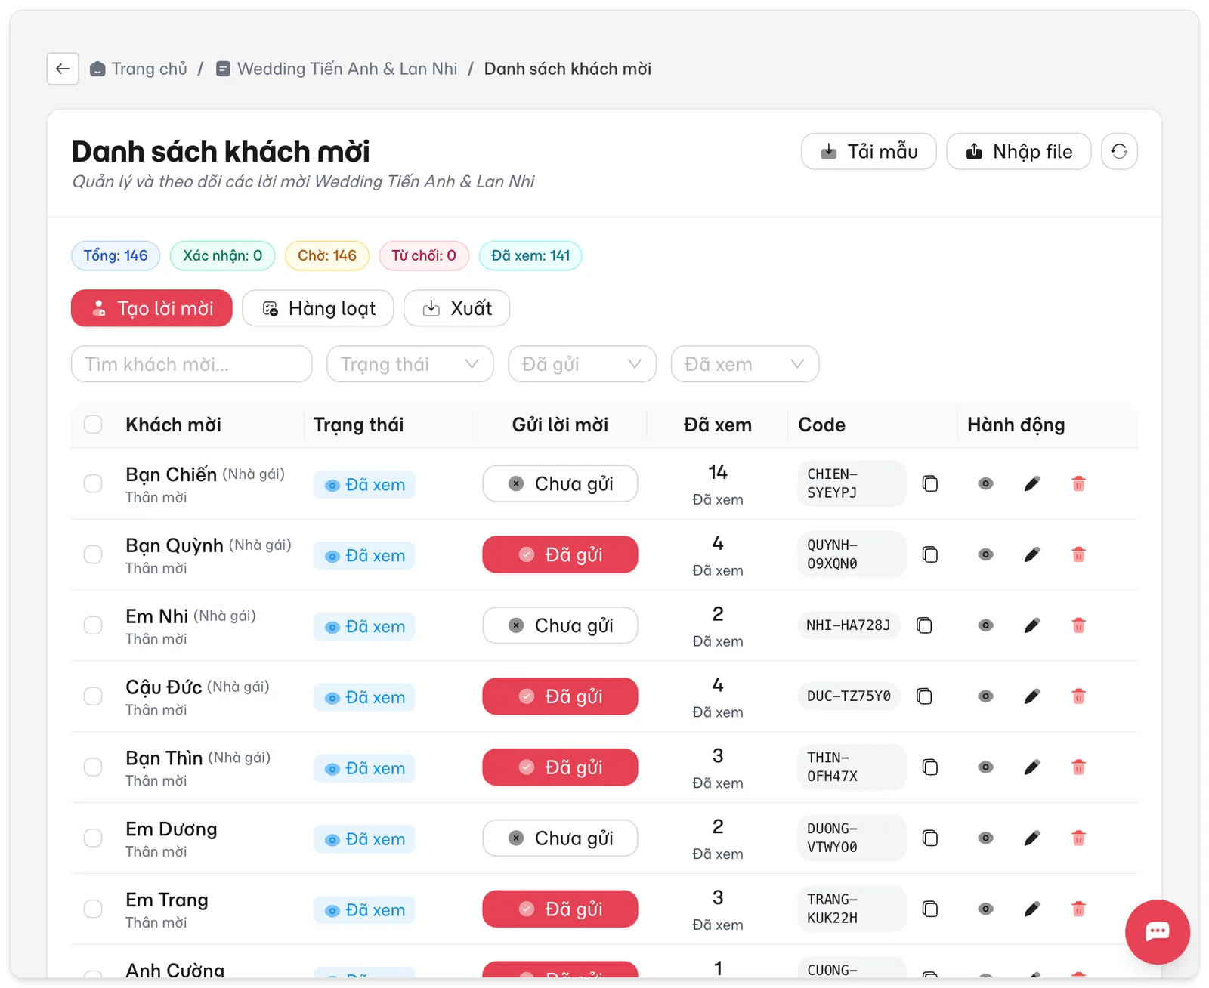The image size is (1209, 988).
Task: Copy the CHIEN-SYEYPJ code
Action: click(930, 483)
